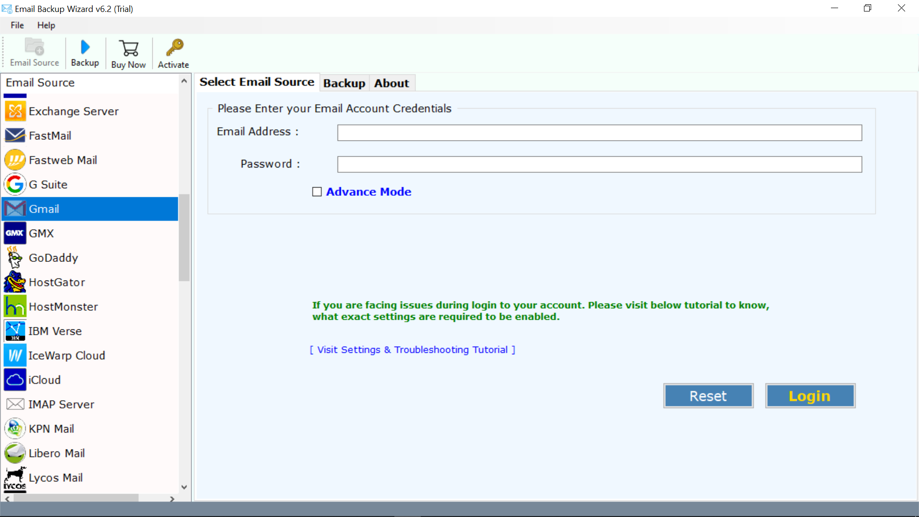Select Lycos Mail text in list
The image size is (919, 517).
(56, 477)
